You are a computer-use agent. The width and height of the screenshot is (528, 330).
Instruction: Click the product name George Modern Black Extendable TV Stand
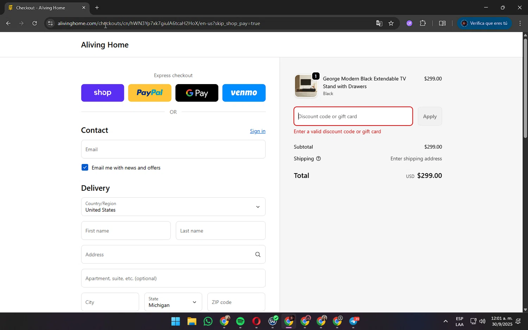pos(364,82)
